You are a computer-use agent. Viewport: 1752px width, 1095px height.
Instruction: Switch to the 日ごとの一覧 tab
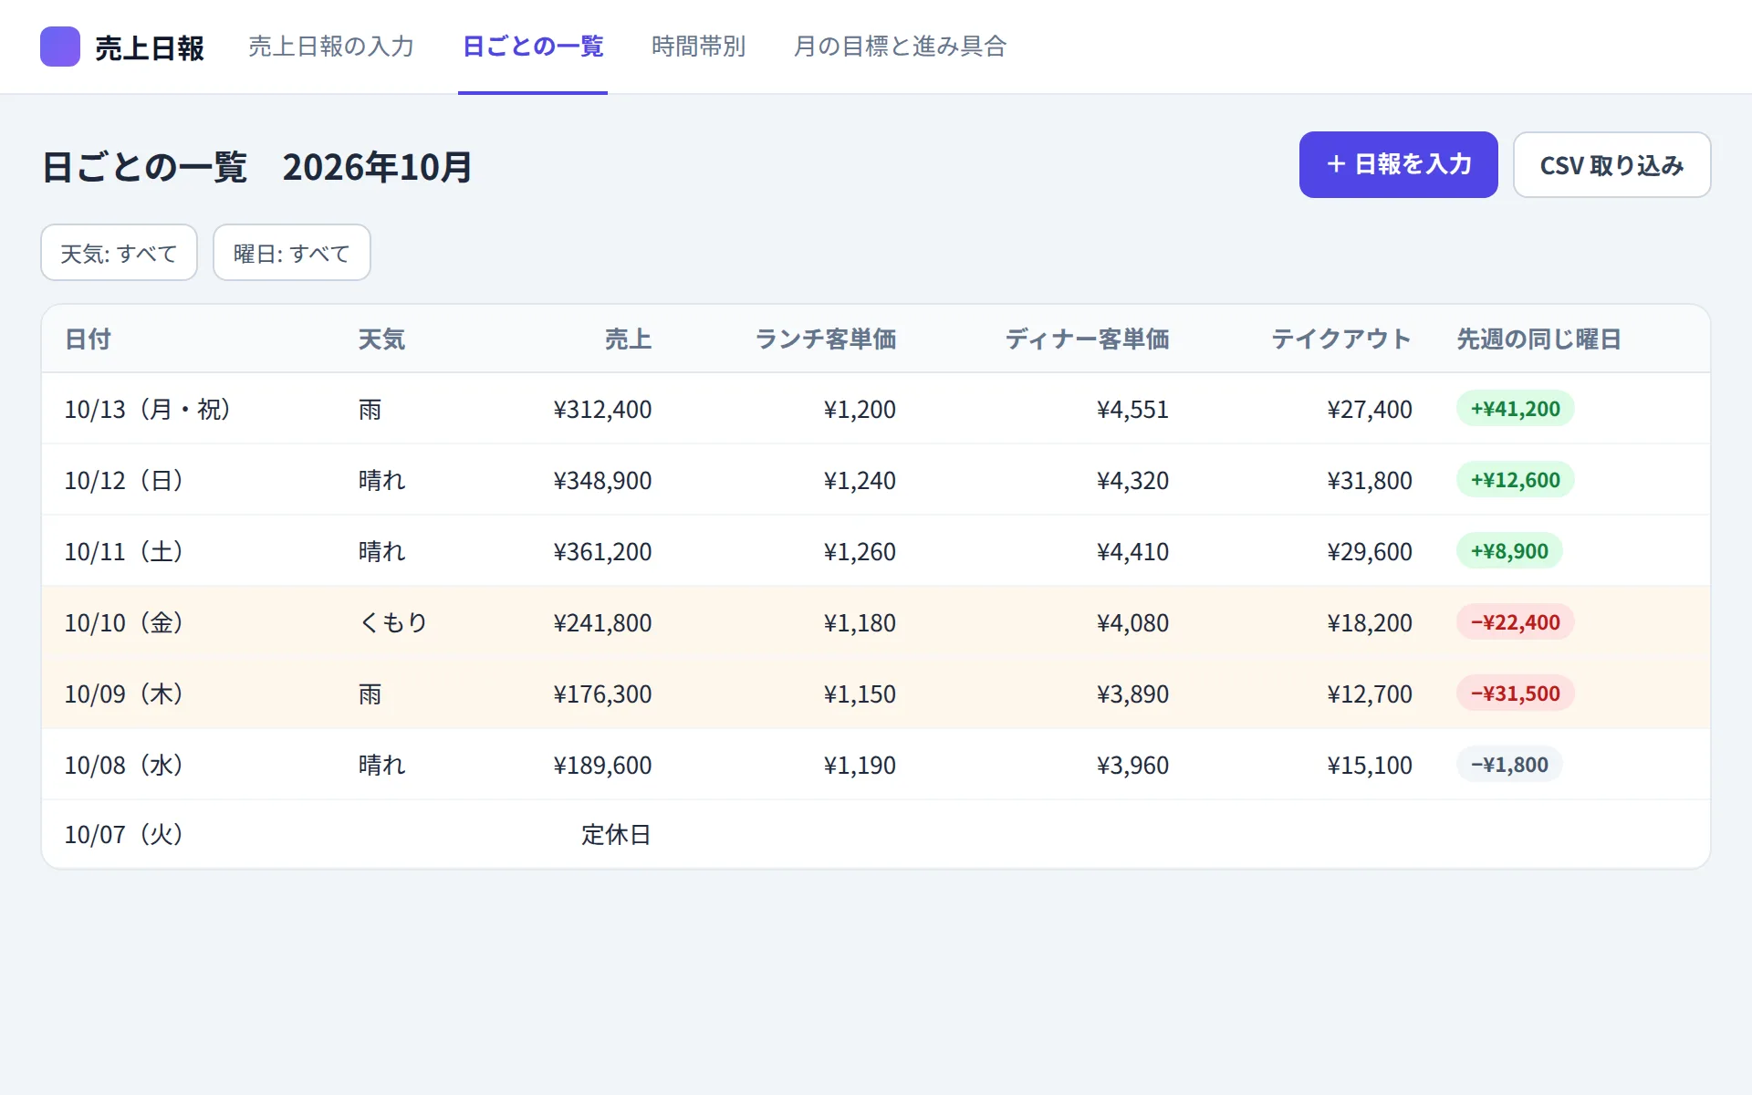[x=533, y=47]
